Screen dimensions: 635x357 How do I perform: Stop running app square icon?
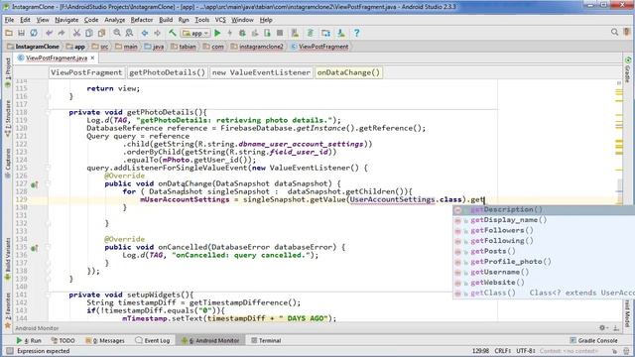pyautogui.click(x=280, y=33)
